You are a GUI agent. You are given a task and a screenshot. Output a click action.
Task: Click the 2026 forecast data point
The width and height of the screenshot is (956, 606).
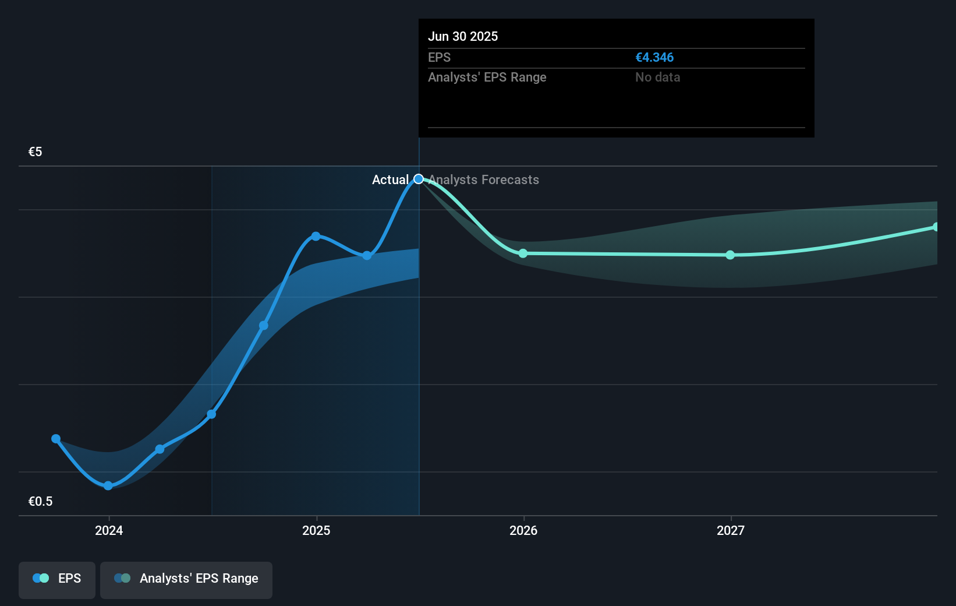[x=523, y=253]
